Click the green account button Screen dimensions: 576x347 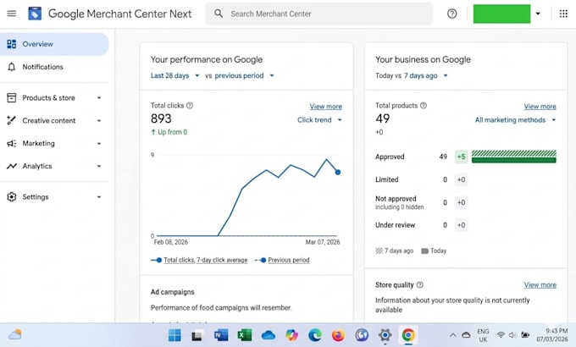coord(501,14)
